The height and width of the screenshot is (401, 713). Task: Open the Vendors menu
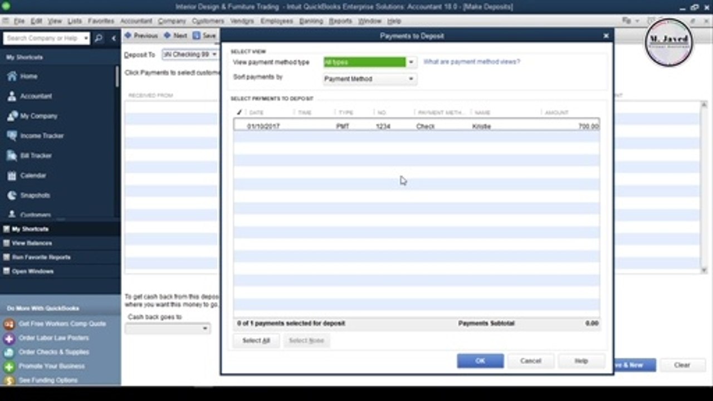tap(241, 21)
